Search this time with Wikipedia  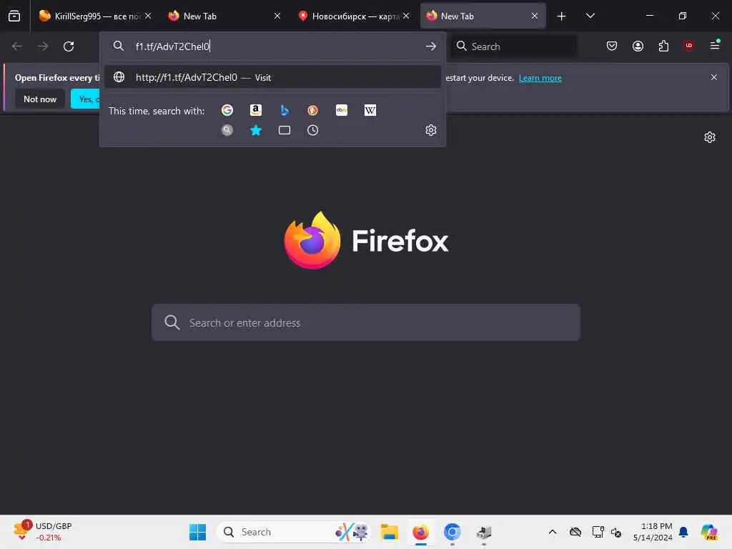point(370,110)
